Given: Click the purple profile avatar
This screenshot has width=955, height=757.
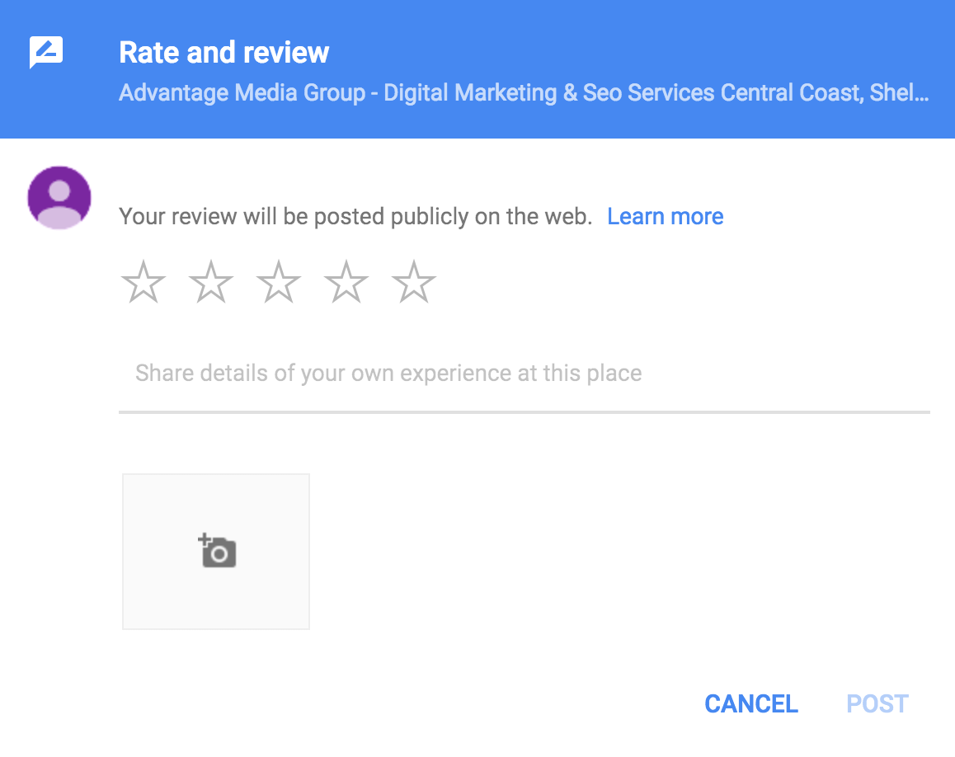Looking at the screenshot, I should tap(59, 198).
